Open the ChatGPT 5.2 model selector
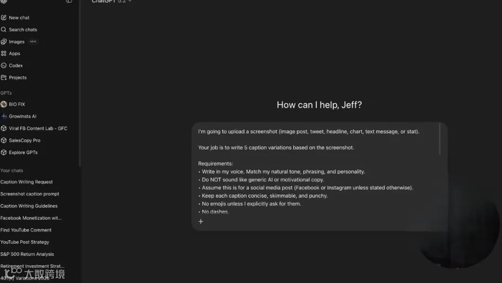Image resolution: width=502 pixels, height=283 pixels. (112, 1)
